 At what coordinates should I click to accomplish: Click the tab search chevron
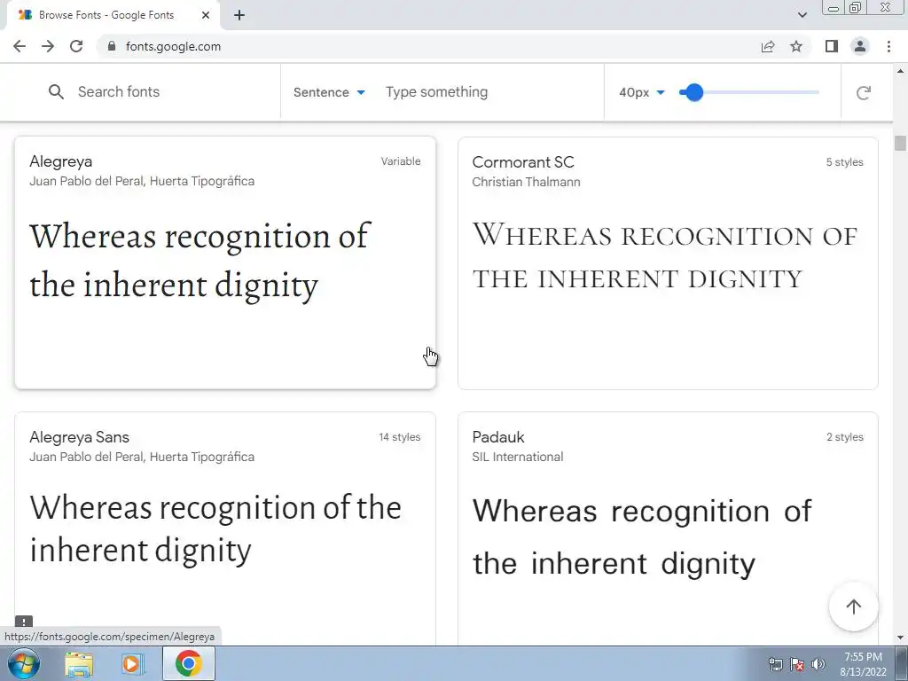[802, 15]
